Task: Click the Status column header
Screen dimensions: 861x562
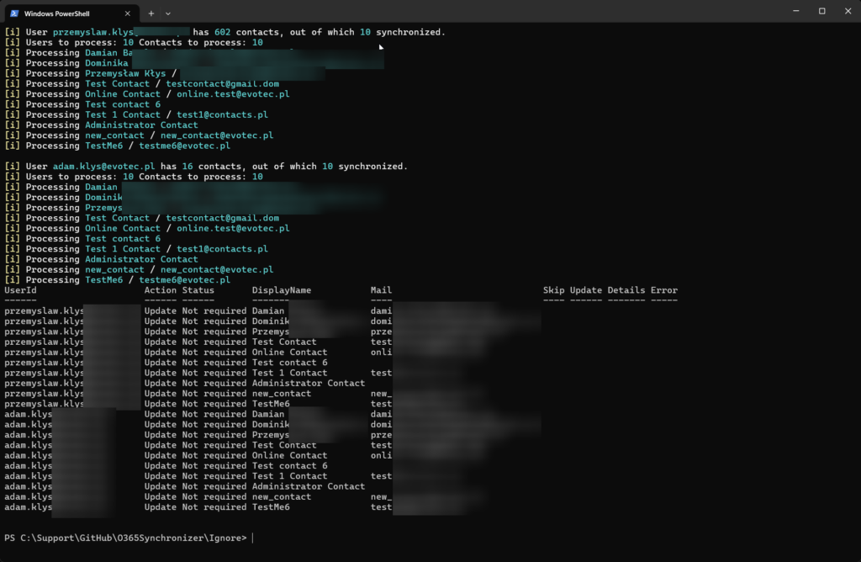Action: click(198, 290)
